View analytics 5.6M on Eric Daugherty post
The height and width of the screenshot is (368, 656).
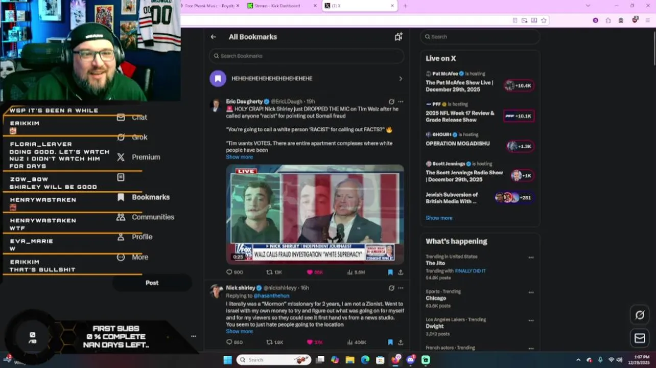356,272
